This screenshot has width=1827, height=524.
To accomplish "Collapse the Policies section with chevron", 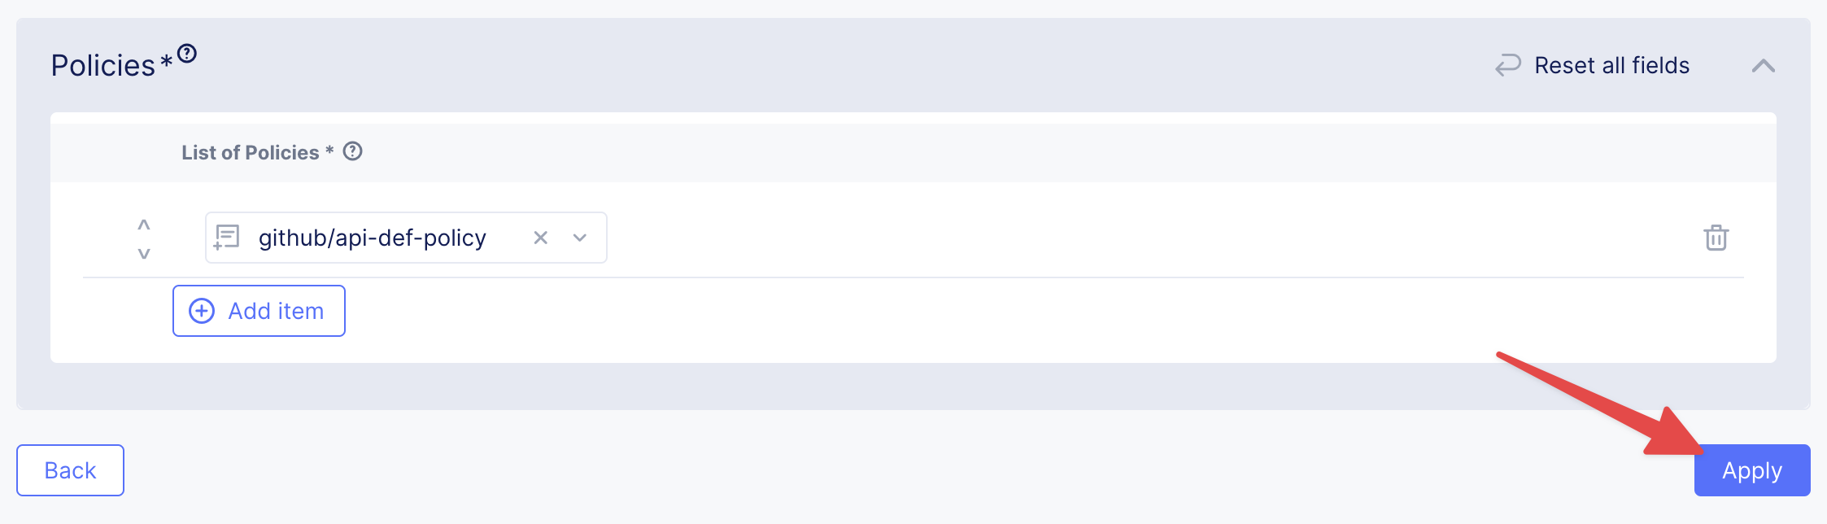I will tap(1763, 66).
